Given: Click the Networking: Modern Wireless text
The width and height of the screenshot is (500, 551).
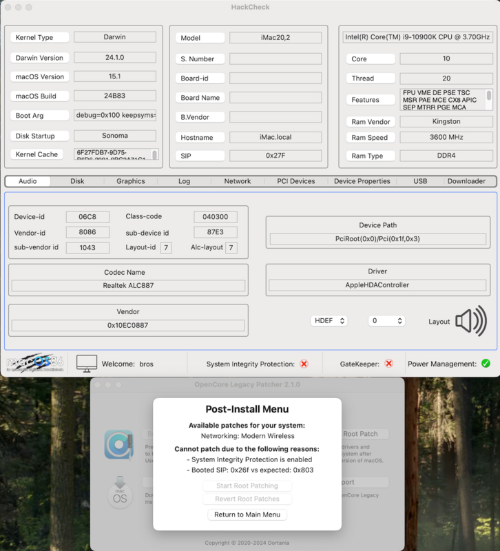Looking at the screenshot, I should pyautogui.click(x=247, y=436).
